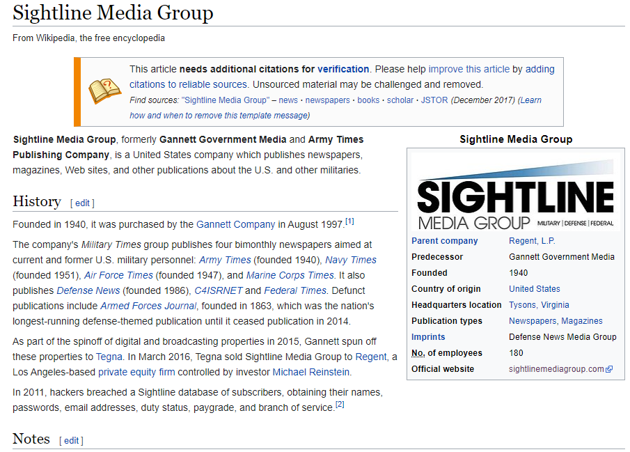
Task: Click the 'Predecessor' infobox label
Action: tap(437, 257)
